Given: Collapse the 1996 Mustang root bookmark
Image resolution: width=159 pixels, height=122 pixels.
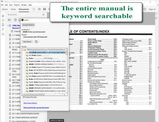Looking at the screenshot, I should [x=8, y=25].
